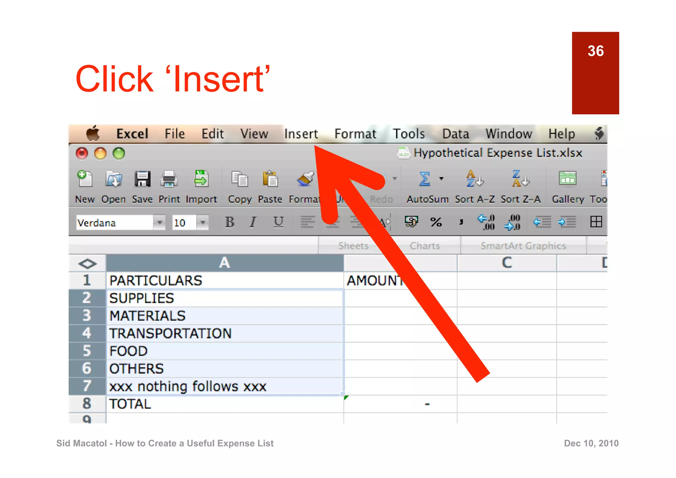Open the Verdana font name dropdown arrow
Viewport: 676px width, 478px height.
[x=159, y=222]
